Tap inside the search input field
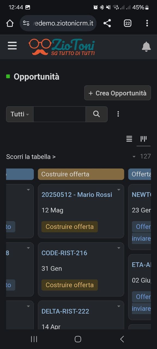 (59, 114)
